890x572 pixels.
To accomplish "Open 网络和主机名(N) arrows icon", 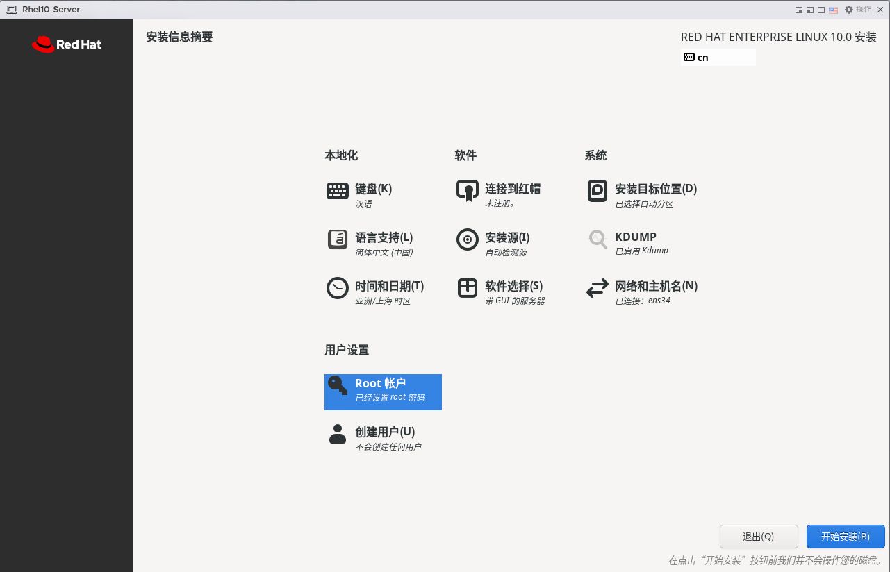I will pyautogui.click(x=598, y=288).
